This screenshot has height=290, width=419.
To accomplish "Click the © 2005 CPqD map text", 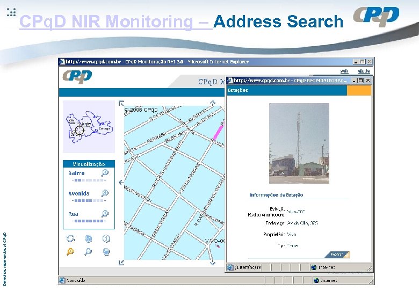I will point(141,110).
